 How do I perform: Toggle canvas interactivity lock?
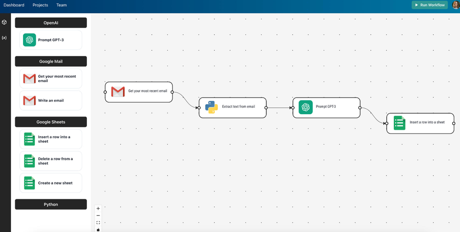coord(98,229)
